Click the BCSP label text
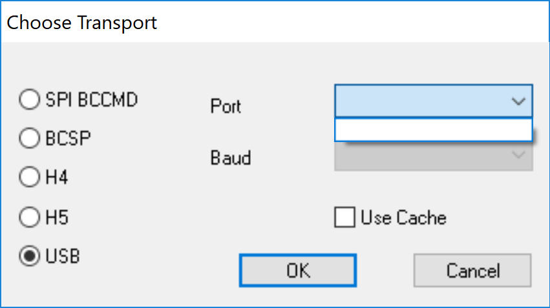Screen dimensions: 550x308 pyautogui.click(x=68, y=138)
